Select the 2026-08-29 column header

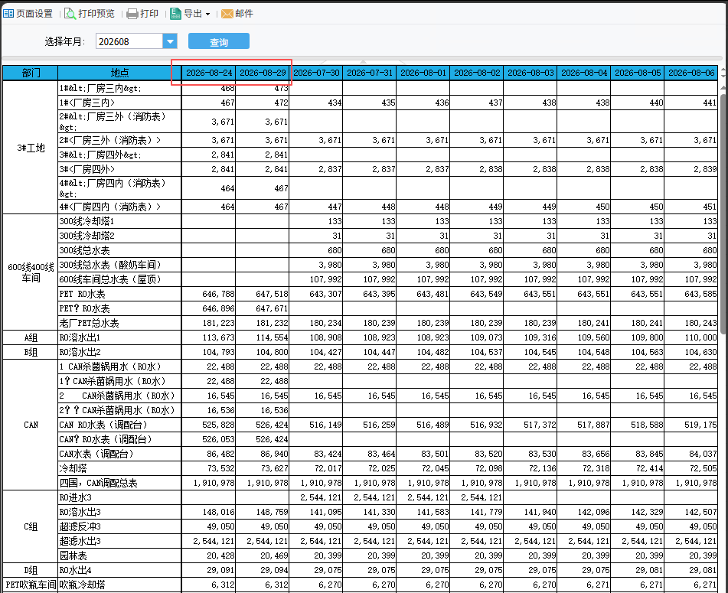tap(263, 73)
